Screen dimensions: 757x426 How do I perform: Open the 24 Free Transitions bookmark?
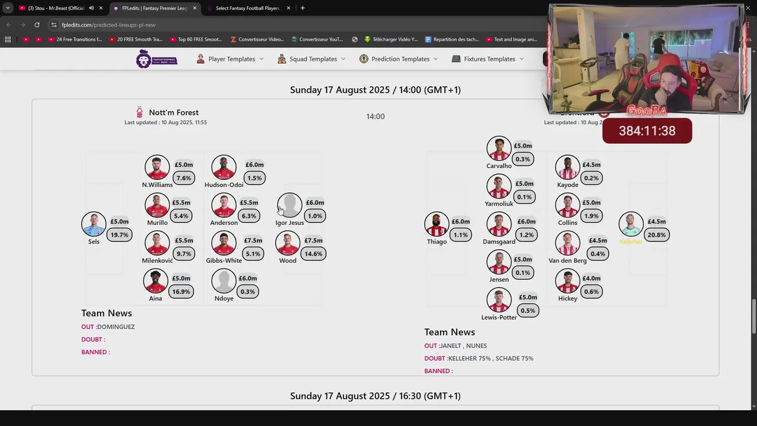click(x=75, y=40)
